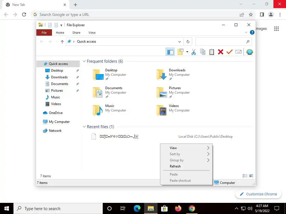
Task: Bookmark this tab with the star icon
Action: (251, 14)
